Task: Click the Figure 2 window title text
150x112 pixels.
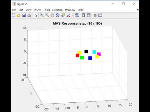Action: tap(22, 4)
